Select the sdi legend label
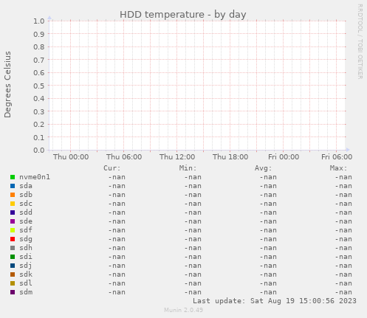Viewport: 367px width, 318px height. (26, 257)
